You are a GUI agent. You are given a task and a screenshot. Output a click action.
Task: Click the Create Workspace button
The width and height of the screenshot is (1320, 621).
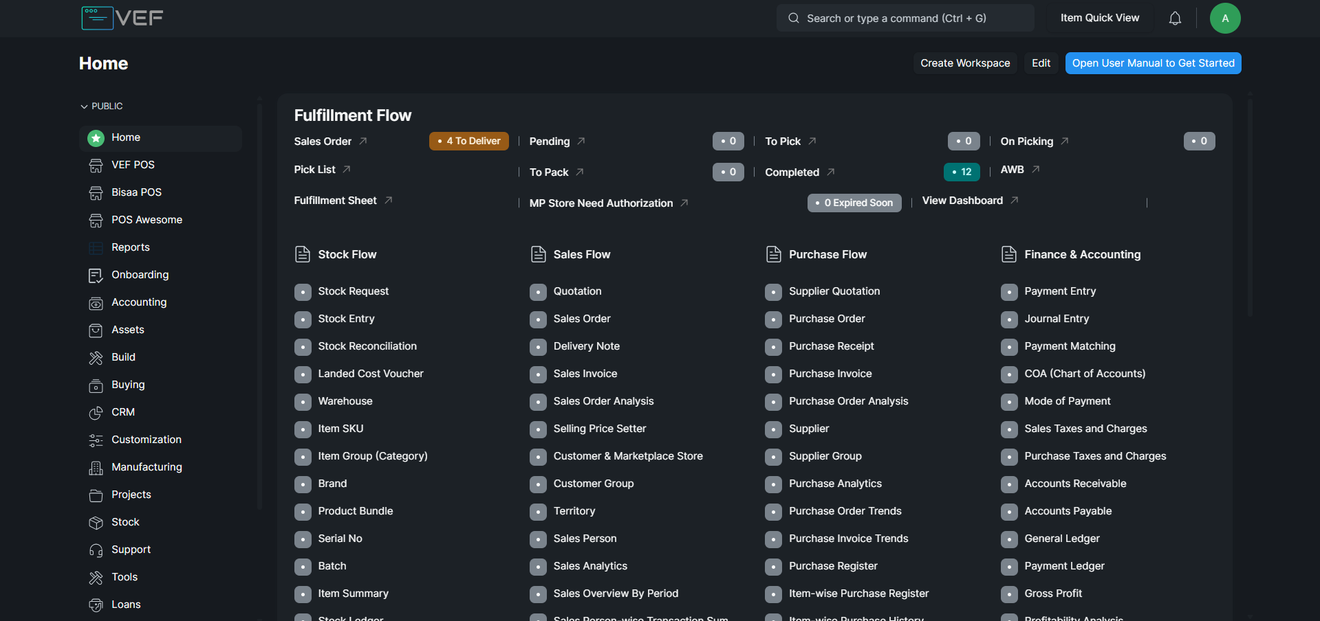pos(964,63)
